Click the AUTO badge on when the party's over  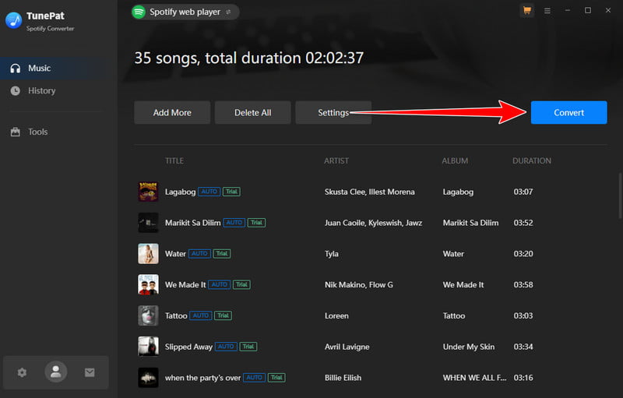point(255,377)
